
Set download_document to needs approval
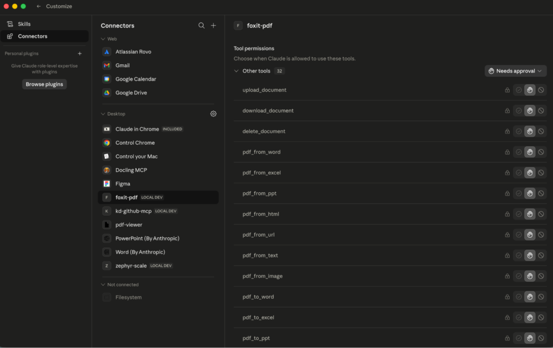pyautogui.click(x=530, y=111)
